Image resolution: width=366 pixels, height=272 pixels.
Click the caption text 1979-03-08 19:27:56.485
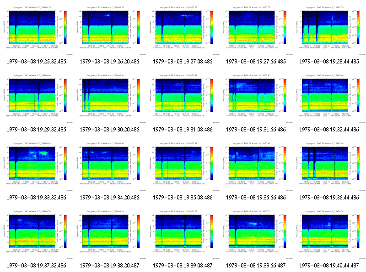click(x=256, y=62)
